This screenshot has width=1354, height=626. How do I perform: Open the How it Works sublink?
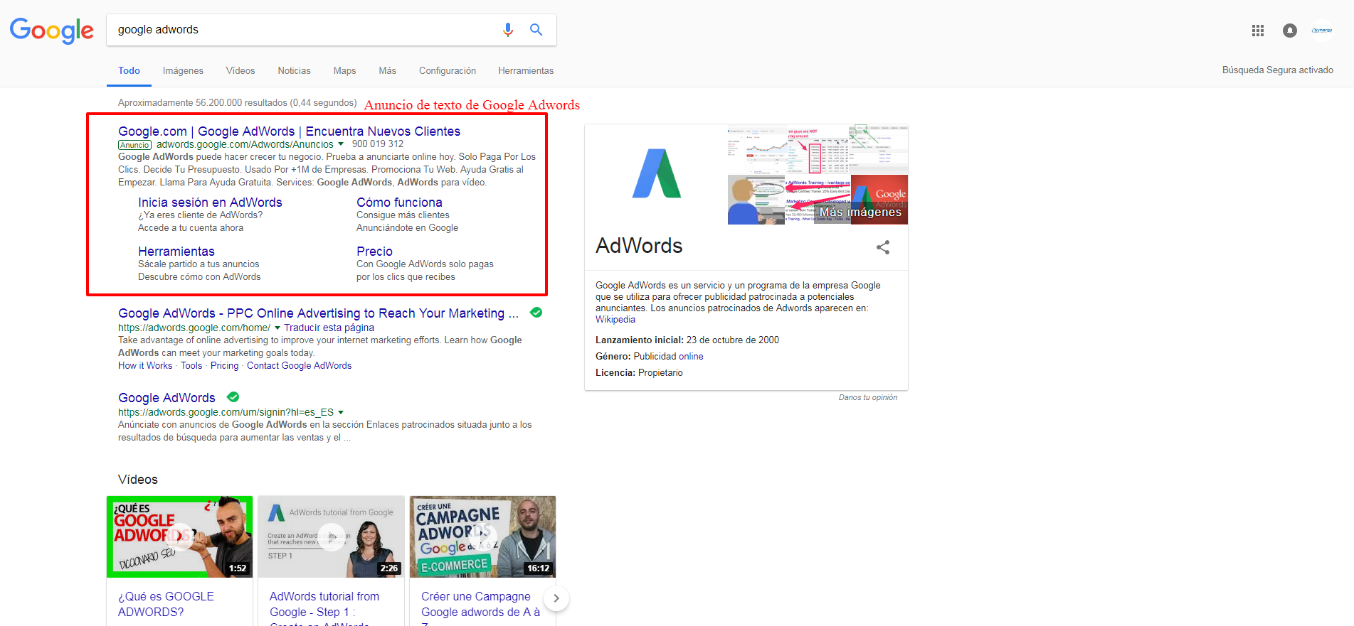coord(145,365)
